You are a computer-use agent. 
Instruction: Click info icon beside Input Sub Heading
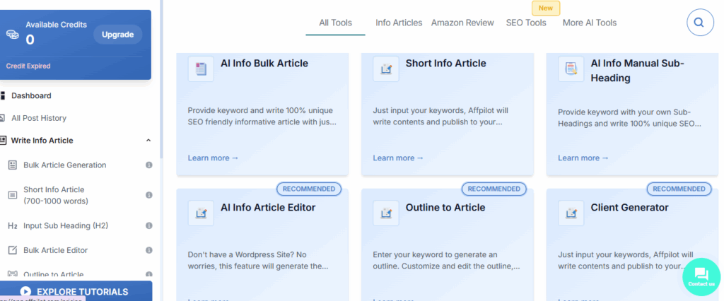[148, 226]
